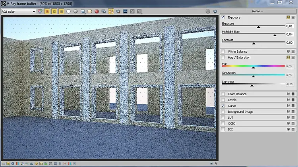Click the Exposure value field 0,81
This screenshot has height=167, width=298.
click(x=290, y=26)
